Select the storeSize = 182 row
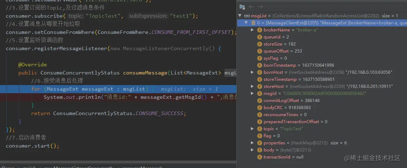Image resolution: width=407 pixels, height=168 pixels. [x=322, y=44]
